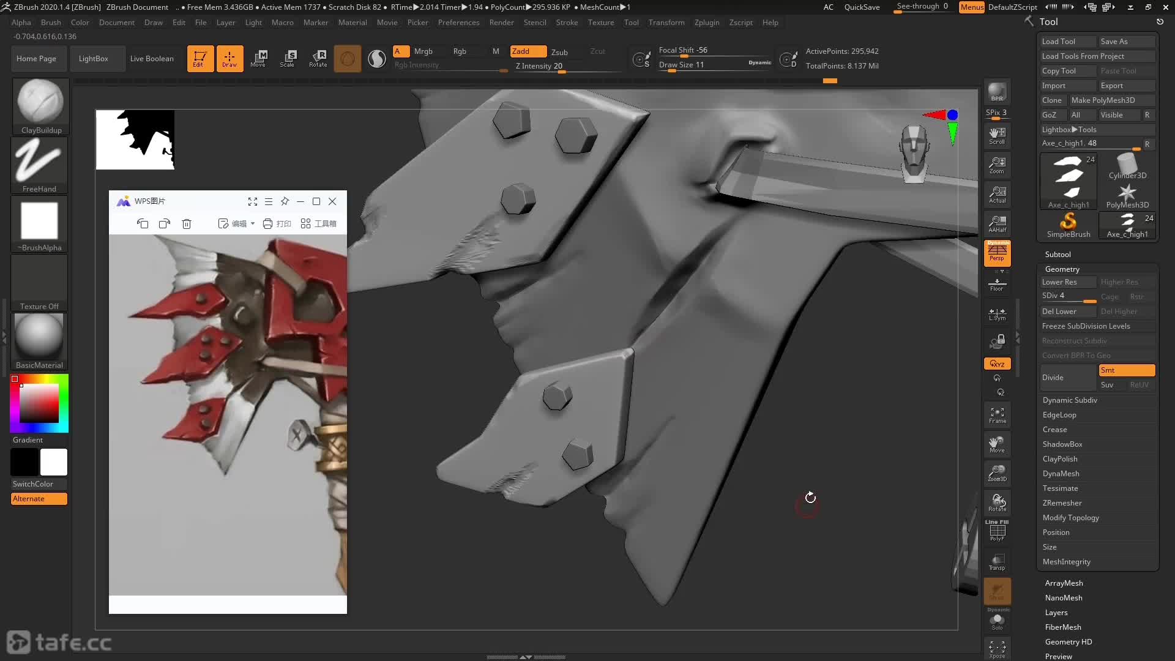Select the Scale gizmo tool

[288, 59]
